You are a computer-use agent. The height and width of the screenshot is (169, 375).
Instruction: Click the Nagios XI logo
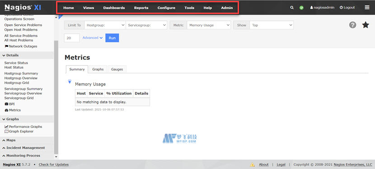pos(23,8)
